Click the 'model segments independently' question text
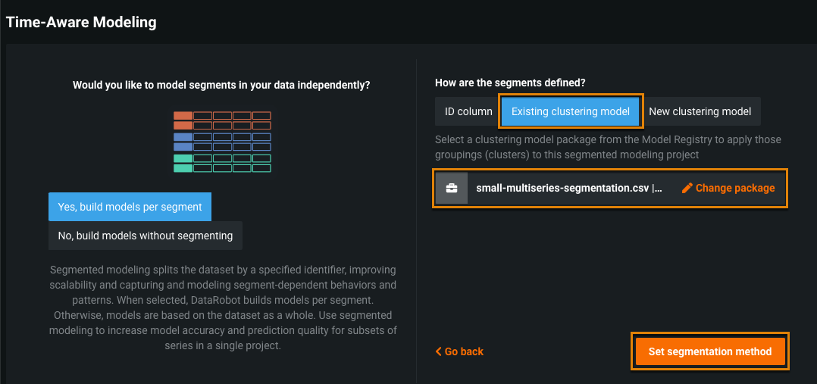This screenshot has height=384, width=817. pos(221,85)
